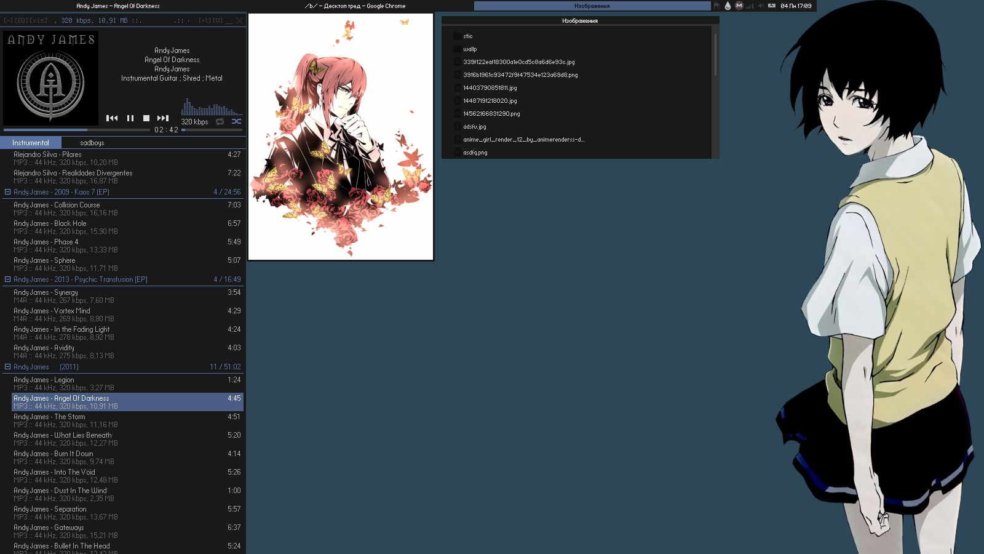
Task: Select track Andy James - The Storm
Action: point(127,420)
